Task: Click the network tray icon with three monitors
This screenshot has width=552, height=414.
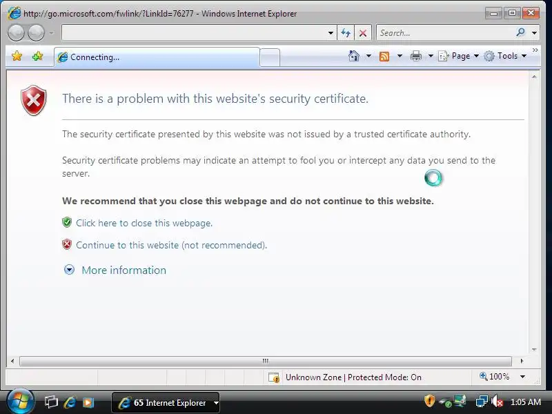Action: click(460, 401)
